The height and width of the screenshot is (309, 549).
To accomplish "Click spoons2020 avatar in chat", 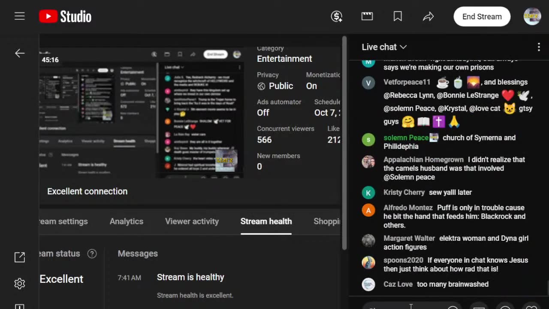I will pos(368,262).
